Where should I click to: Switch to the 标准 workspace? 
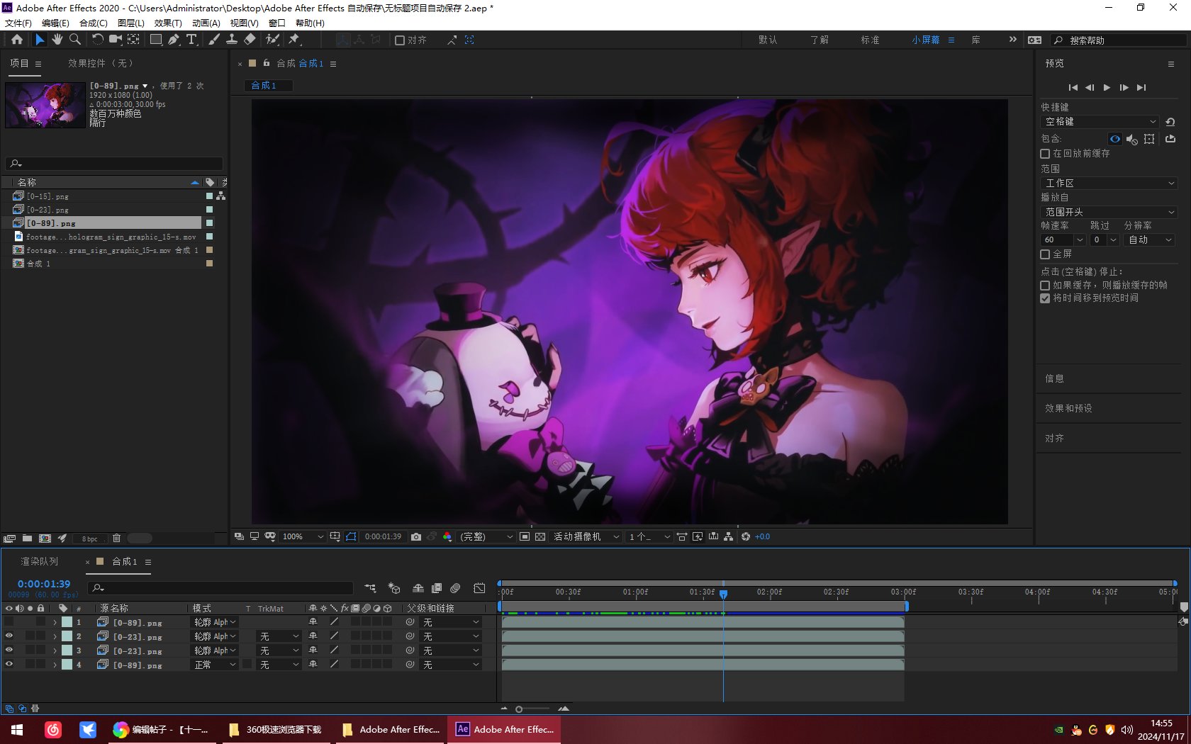coord(870,40)
